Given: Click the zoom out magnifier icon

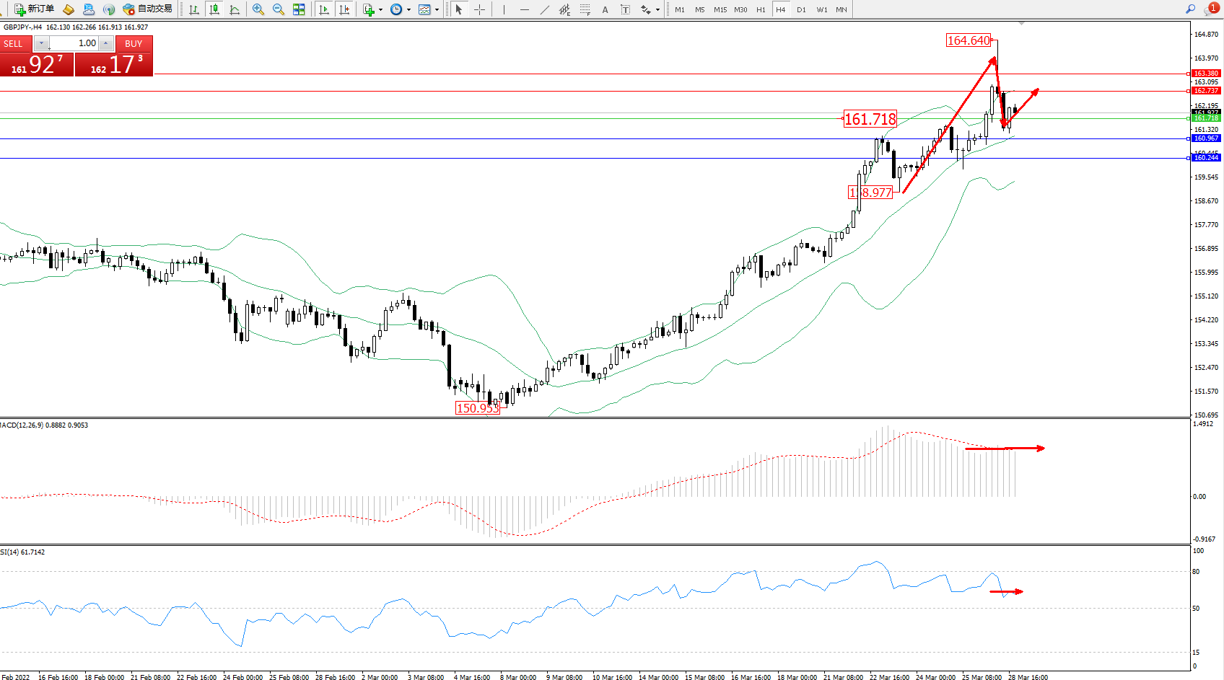Looking at the screenshot, I should click(278, 9).
